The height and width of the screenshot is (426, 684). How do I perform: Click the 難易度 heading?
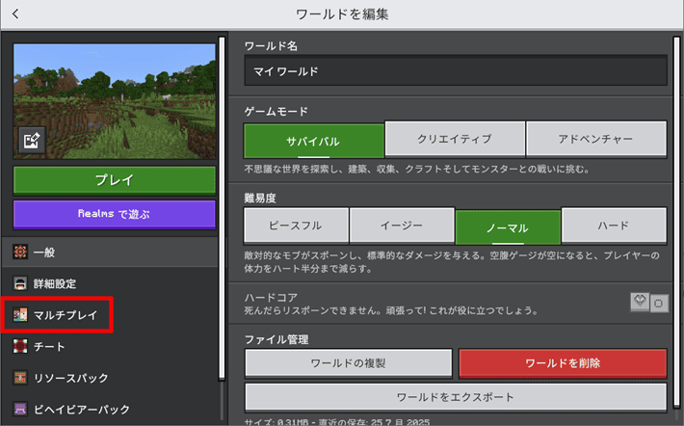click(260, 199)
